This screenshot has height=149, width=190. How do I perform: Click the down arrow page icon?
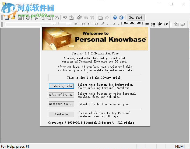[x=183, y=25]
